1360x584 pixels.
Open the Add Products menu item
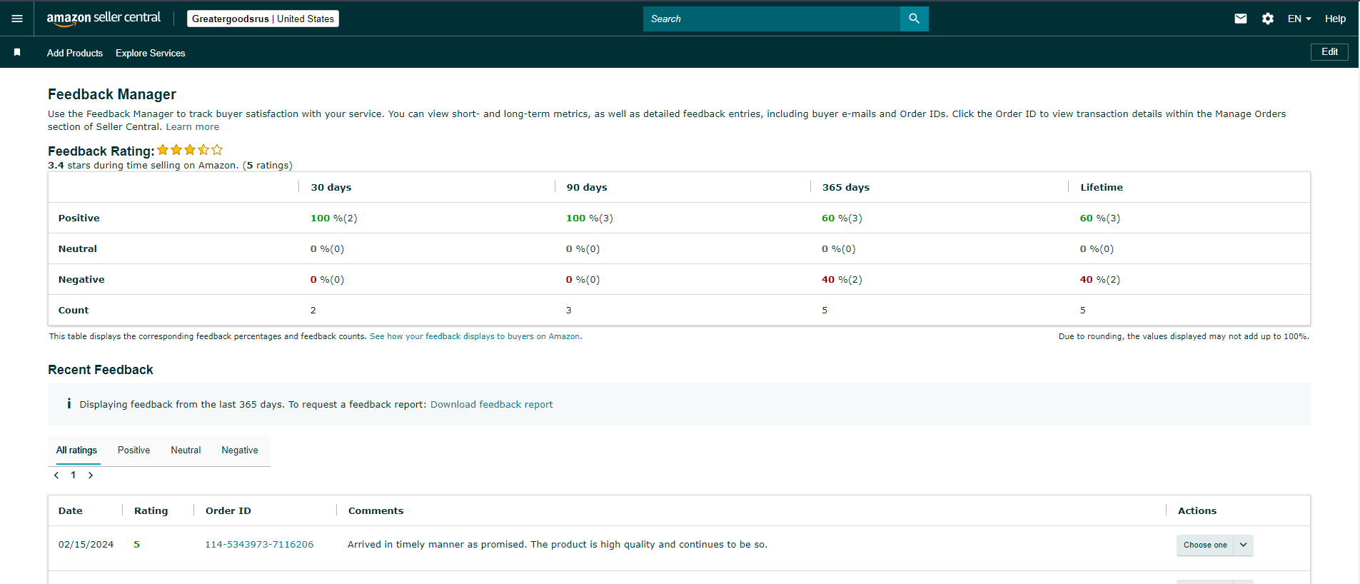[x=75, y=53]
